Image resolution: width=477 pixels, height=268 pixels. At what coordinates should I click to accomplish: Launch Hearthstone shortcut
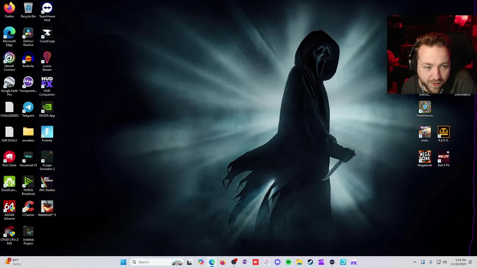[424, 109]
